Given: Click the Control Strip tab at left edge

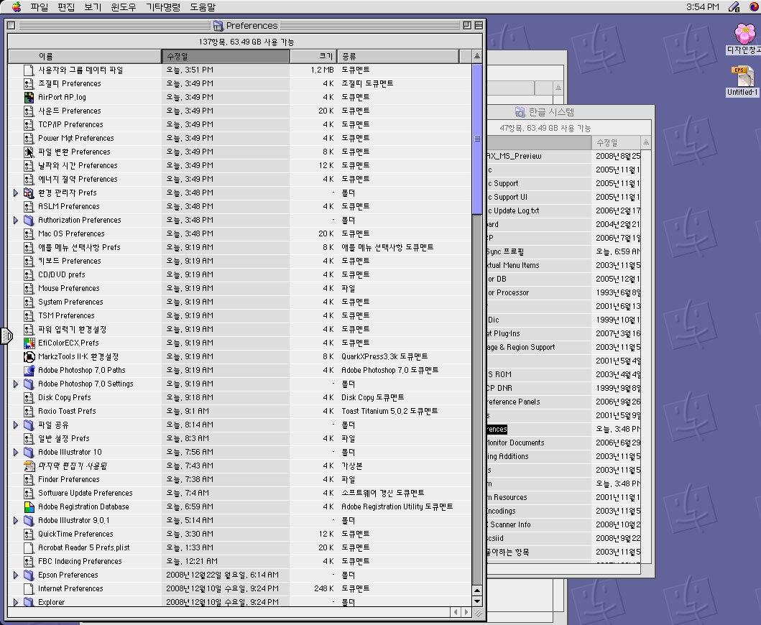Looking at the screenshot, I should [6, 335].
